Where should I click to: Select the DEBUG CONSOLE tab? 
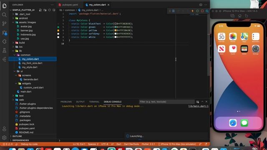(113, 102)
